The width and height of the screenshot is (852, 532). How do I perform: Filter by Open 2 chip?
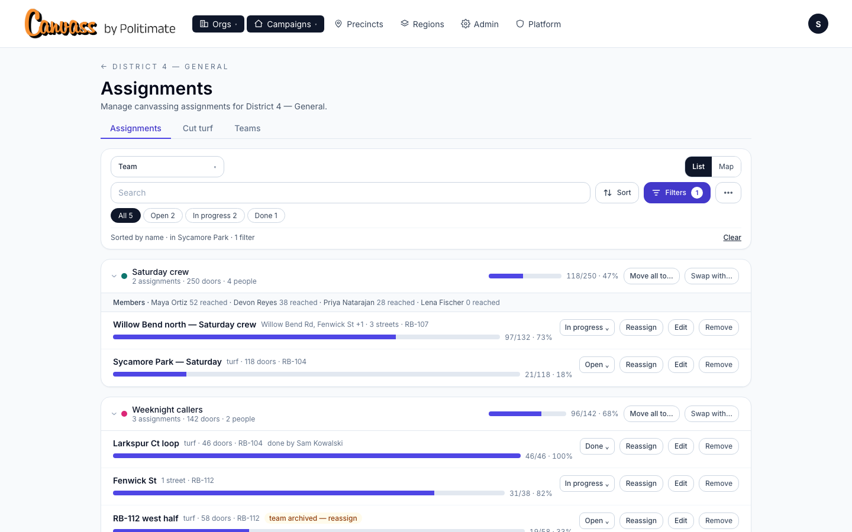163,216
